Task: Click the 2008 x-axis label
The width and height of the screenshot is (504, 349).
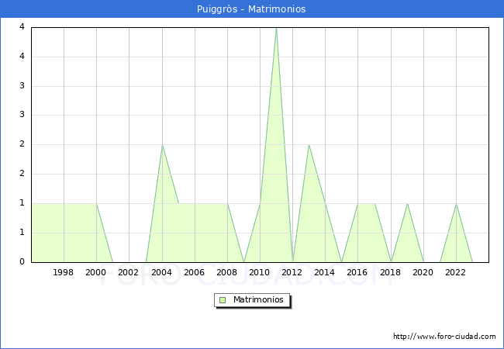Action: tap(227, 272)
